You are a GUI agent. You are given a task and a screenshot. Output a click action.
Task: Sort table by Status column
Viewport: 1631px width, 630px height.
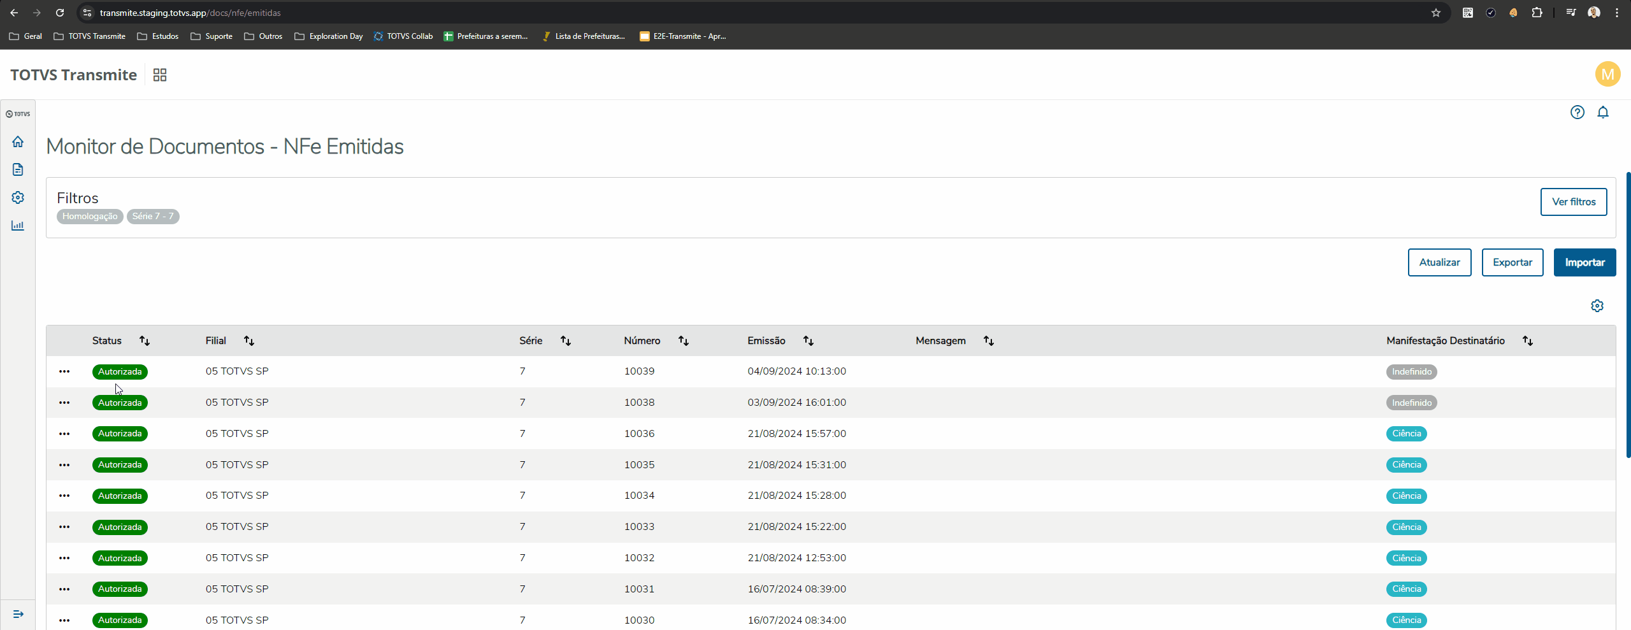(145, 341)
